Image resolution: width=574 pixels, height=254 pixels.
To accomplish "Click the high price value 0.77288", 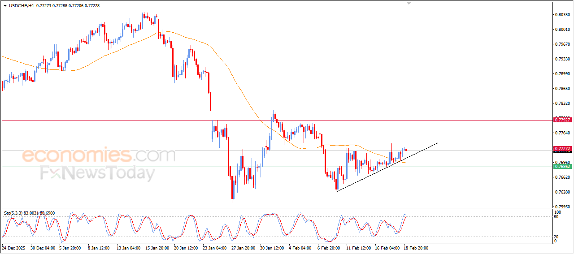I will (x=59, y=5).
